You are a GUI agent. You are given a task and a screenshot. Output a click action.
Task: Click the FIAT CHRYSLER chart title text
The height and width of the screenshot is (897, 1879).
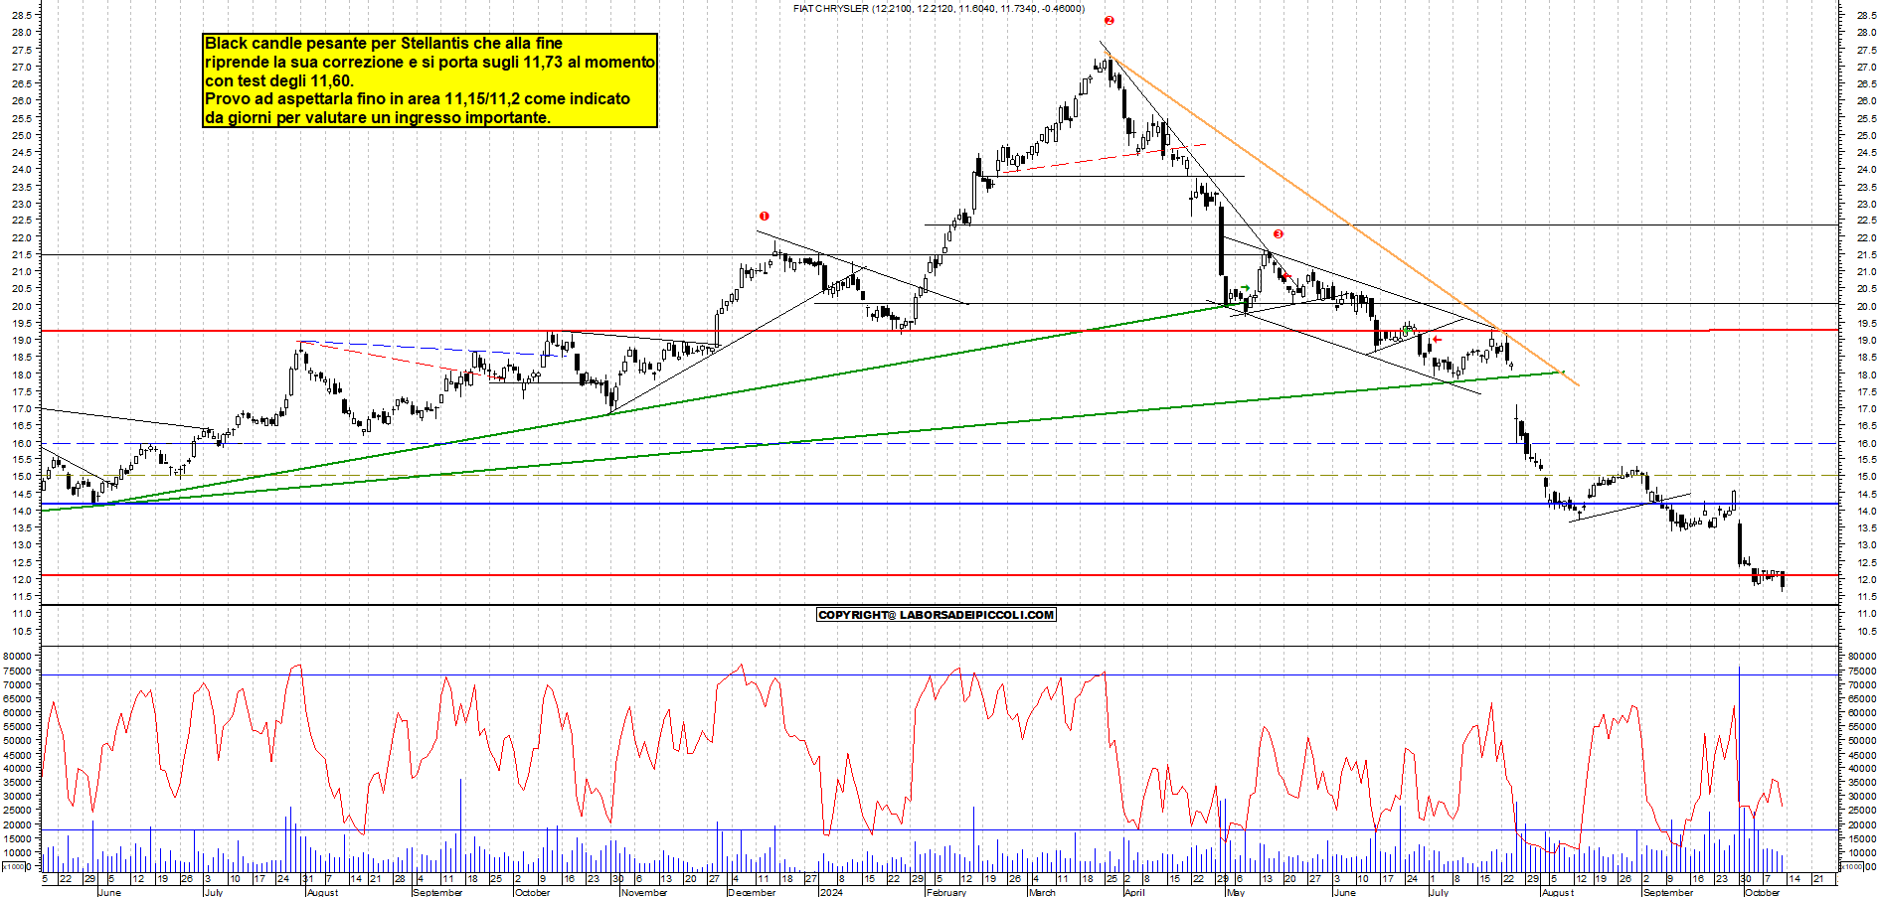click(939, 8)
